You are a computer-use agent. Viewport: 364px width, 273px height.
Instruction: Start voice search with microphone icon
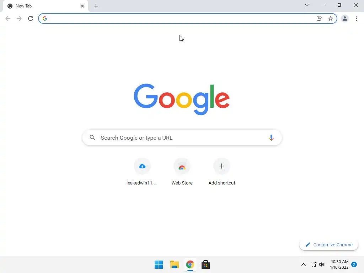[271, 138]
